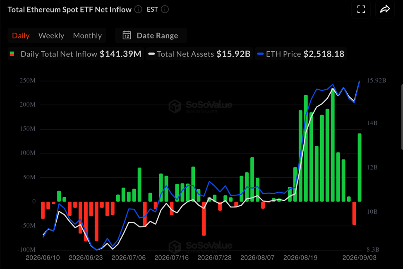Click the white Total Net Assets swatch
Image resolution: width=403 pixels, height=269 pixels.
(x=151, y=54)
